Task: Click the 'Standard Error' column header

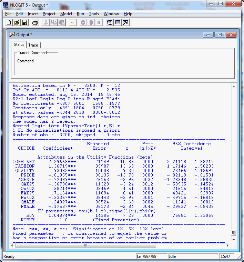Action: [98, 146]
